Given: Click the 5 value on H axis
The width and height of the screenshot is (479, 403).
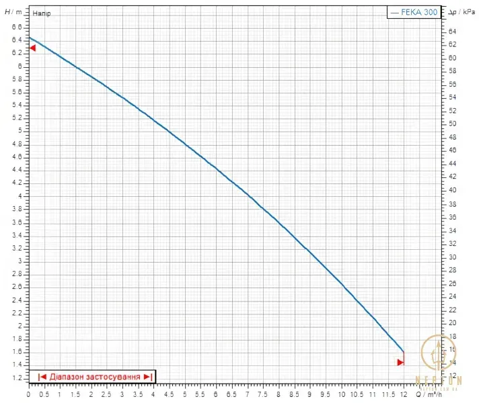Looking at the screenshot, I should (x=20, y=130).
